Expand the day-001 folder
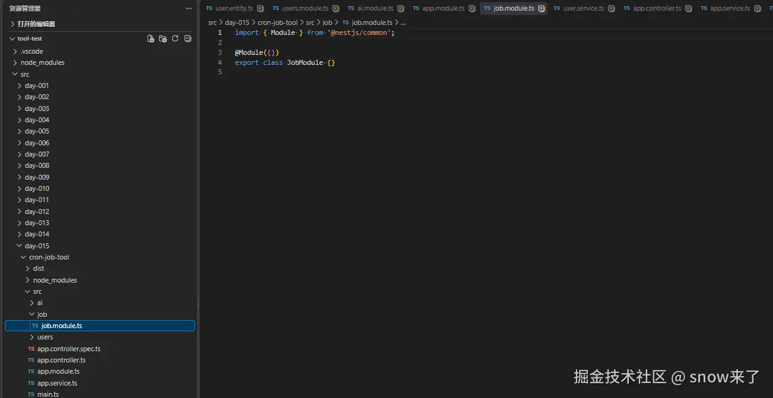773x398 pixels. (20, 85)
